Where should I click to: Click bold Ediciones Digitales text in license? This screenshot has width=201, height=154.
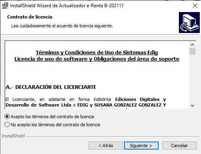coord(137,99)
